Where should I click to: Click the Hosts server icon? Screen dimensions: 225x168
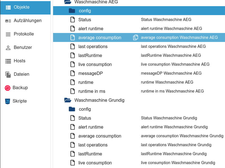8,61
